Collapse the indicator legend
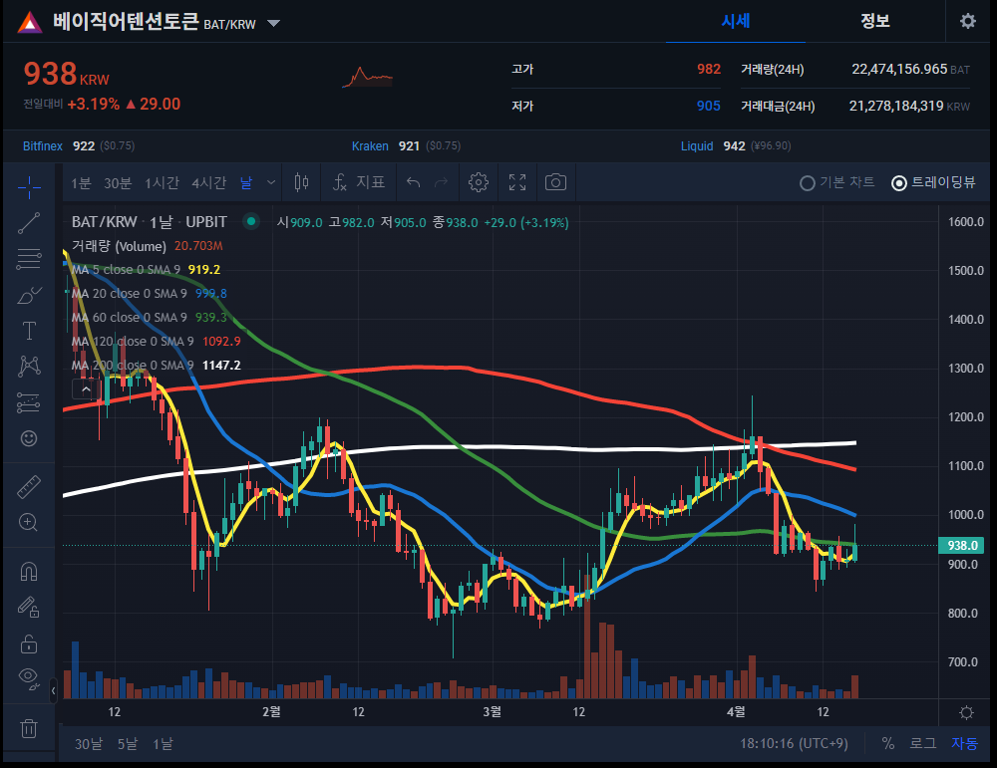997x768 pixels. click(86, 388)
